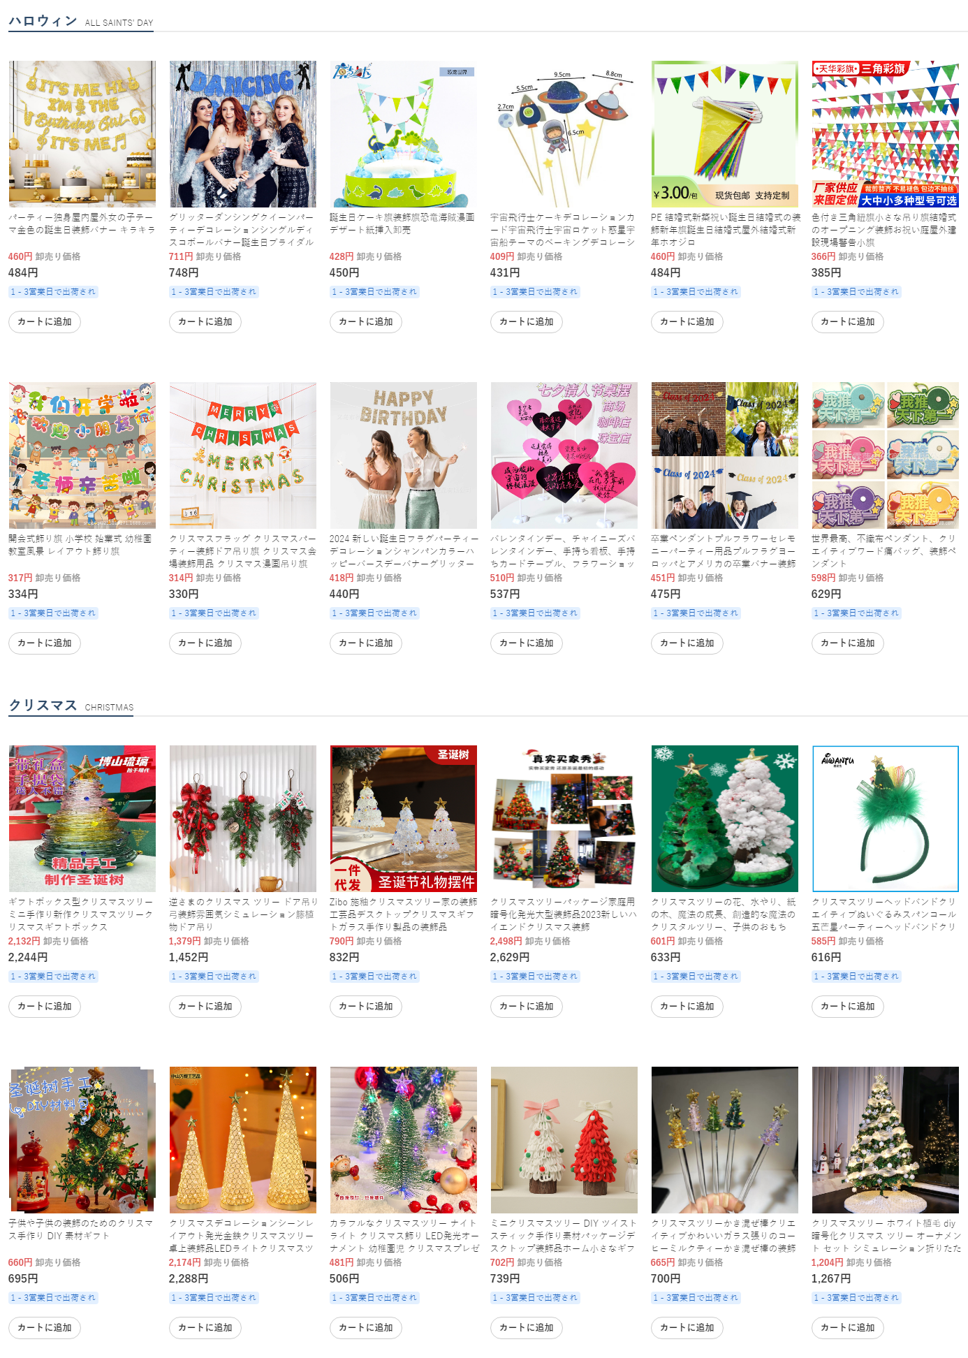Add the 537円 Valentine heart cards to cart
The width and height of the screenshot is (968, 1358).
527,643
